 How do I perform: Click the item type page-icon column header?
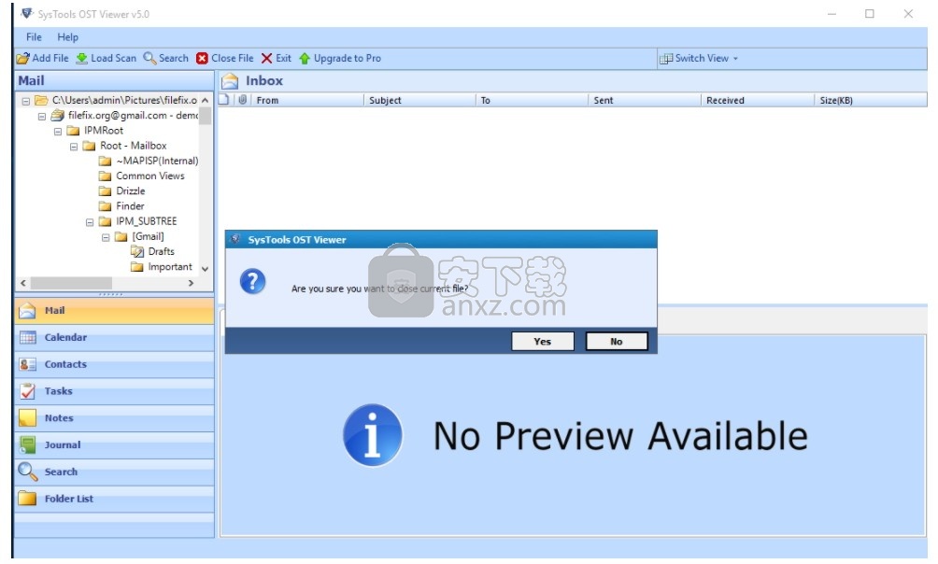click(225, 100)
